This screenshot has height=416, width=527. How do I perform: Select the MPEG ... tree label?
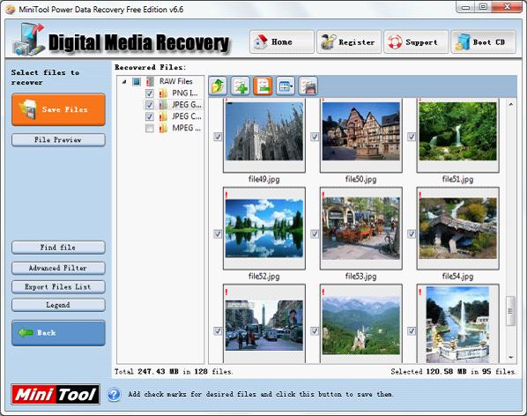pyautogui.click(x=186, y=128)
